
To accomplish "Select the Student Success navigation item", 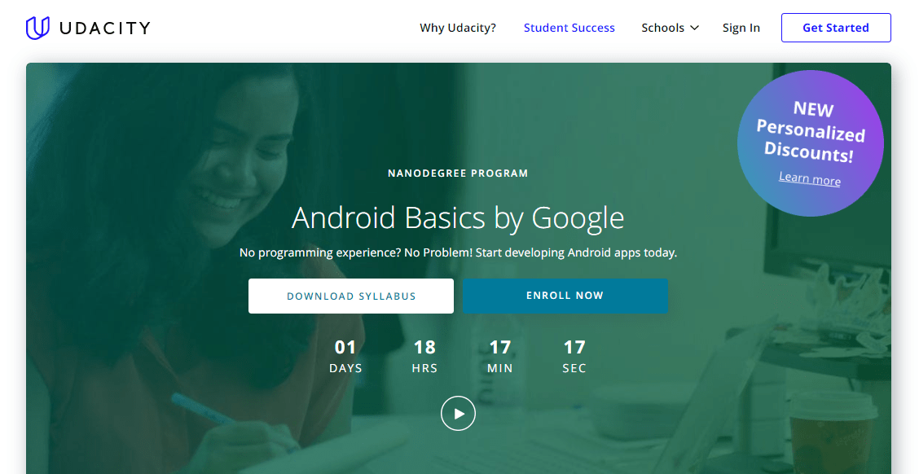I will coord(569,27).
